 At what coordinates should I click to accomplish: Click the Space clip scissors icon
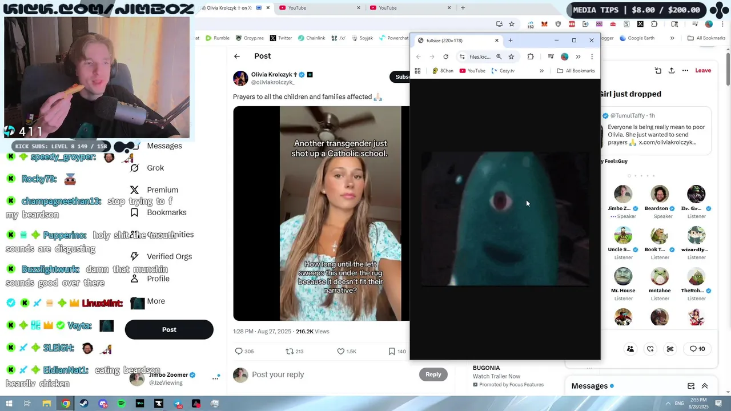pos(670,349)
